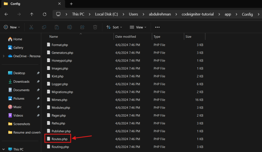Viewport: 262px width, 152px height.
Task: Open a new tab with plus
Action: pos(71,4)
